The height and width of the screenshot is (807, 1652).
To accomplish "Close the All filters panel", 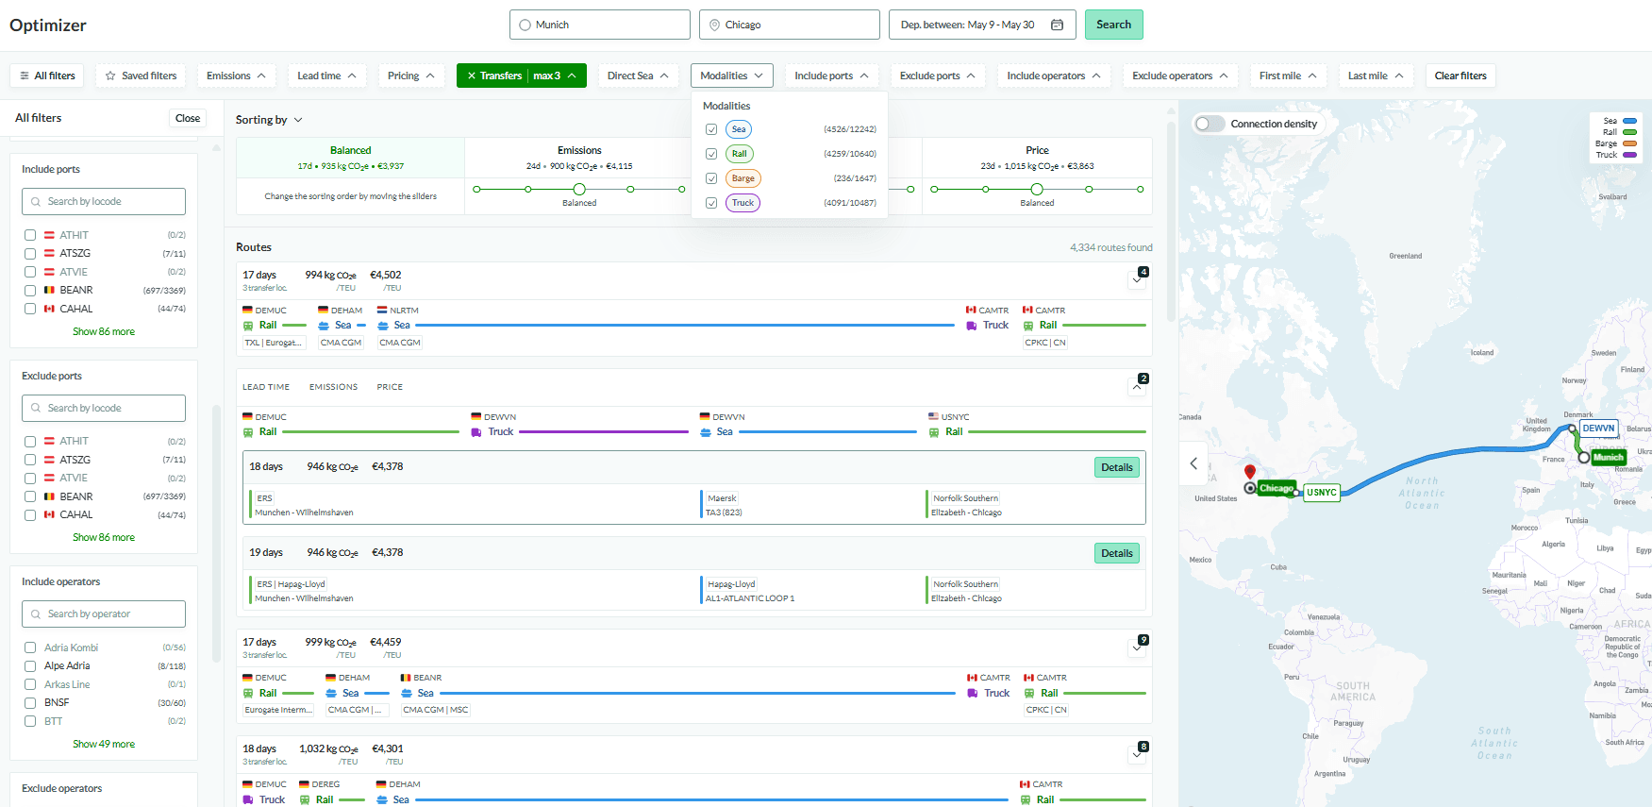I will (x=188, y=118).
